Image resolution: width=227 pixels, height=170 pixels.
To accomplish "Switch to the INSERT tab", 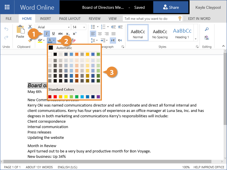I will [45, 19].
